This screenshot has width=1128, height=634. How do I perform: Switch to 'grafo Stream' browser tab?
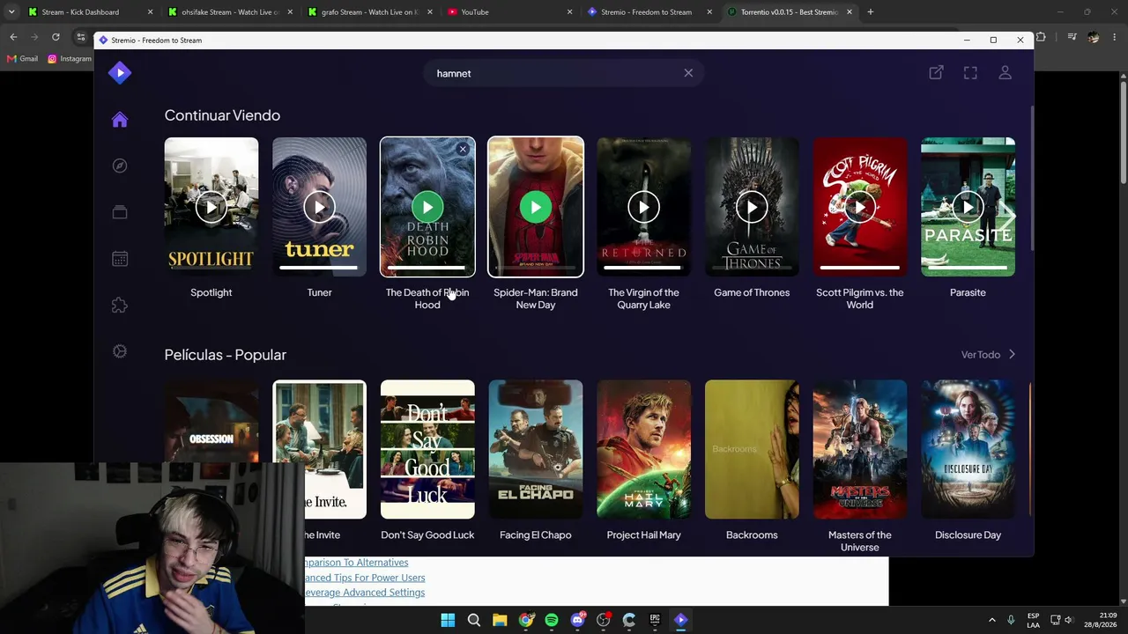[x=368, y=12]
